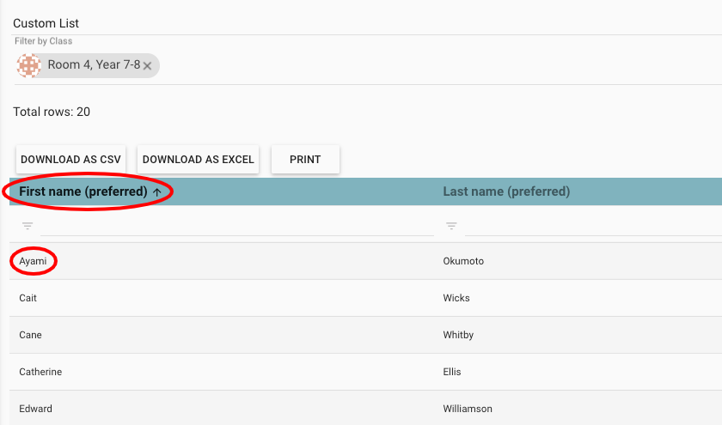Print the custom list
Viewport: 722px width, 425px height.
click(x=305, y=160)
